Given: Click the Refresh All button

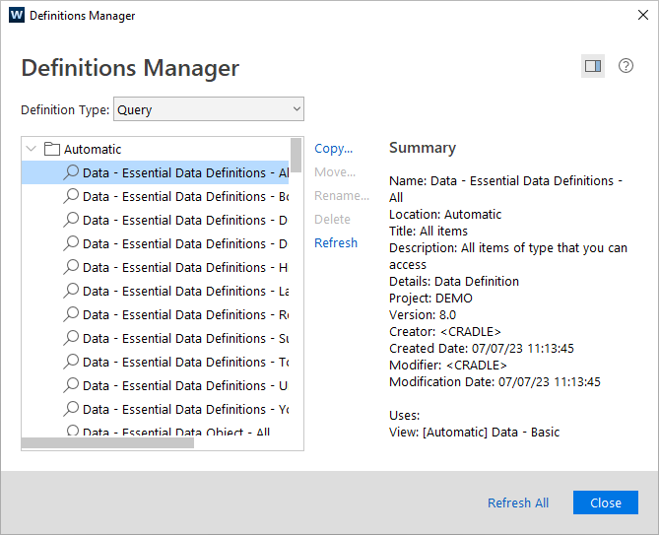Looking at the screenshot, I should click(518, 502).
